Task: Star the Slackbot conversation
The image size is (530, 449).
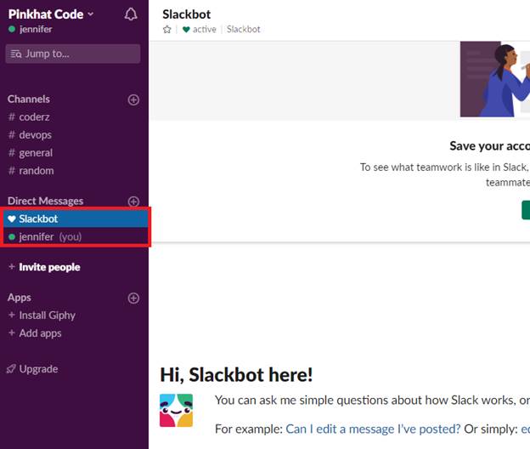Action: tap(167, 30)
